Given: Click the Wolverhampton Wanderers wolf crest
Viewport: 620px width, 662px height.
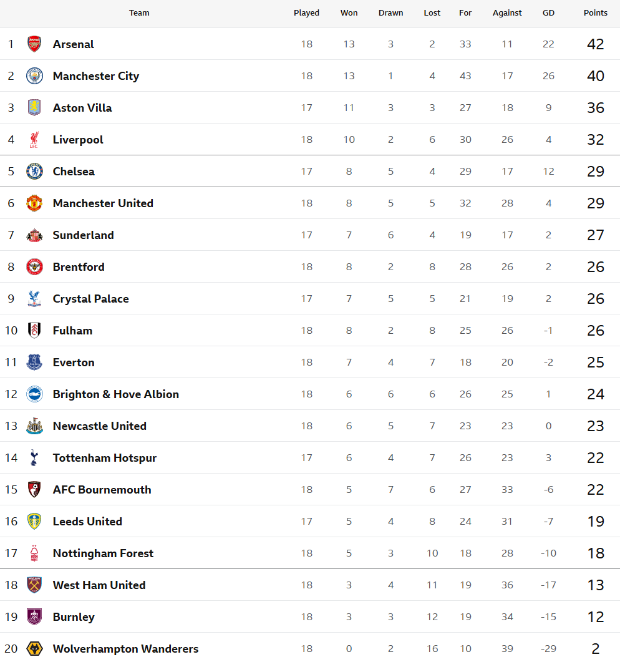Looking at the screenshot, I should coord(34,649).
